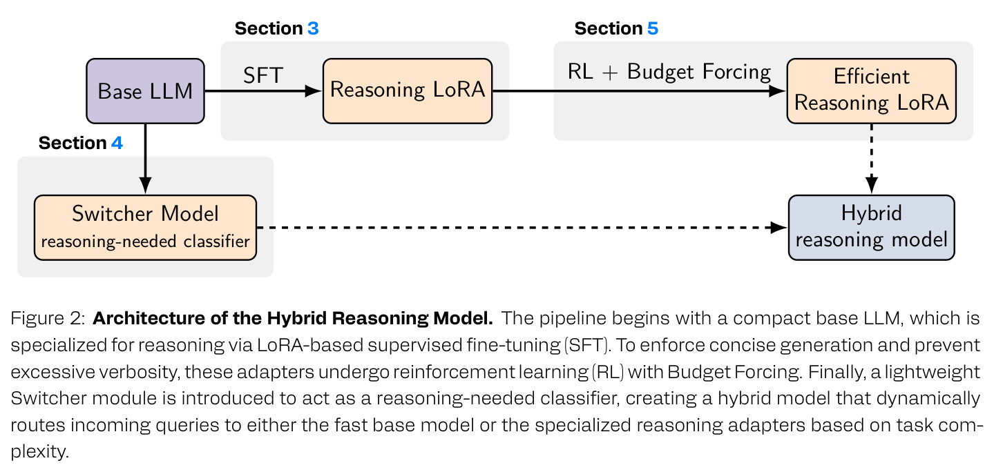
Task: Open the Section 5 link number
Action: 653,29
